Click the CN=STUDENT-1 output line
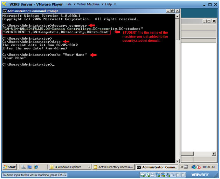Viewport: 220px width, 179px height. coord(56,32)
